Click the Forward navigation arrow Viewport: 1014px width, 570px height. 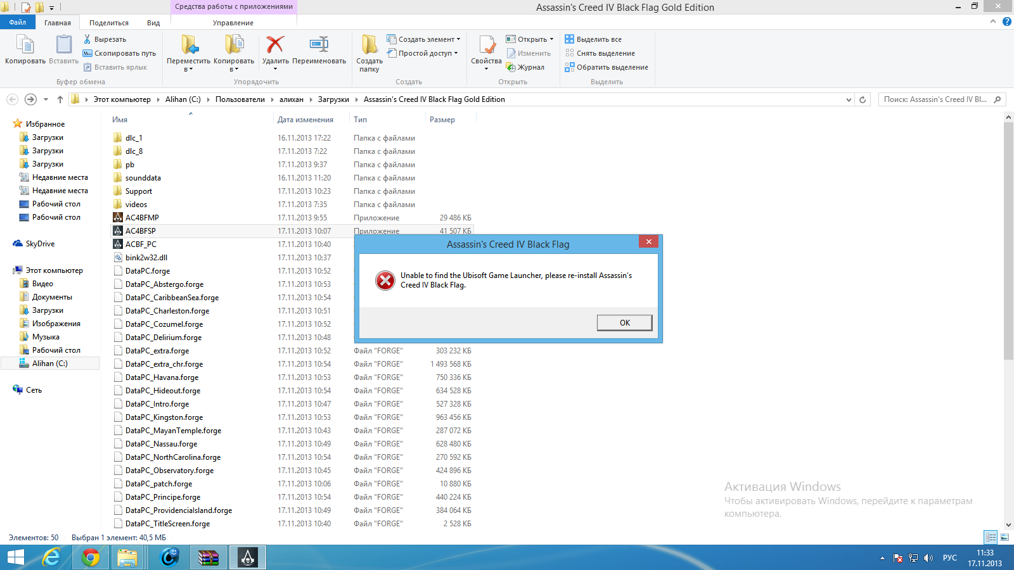coord(30,99)
